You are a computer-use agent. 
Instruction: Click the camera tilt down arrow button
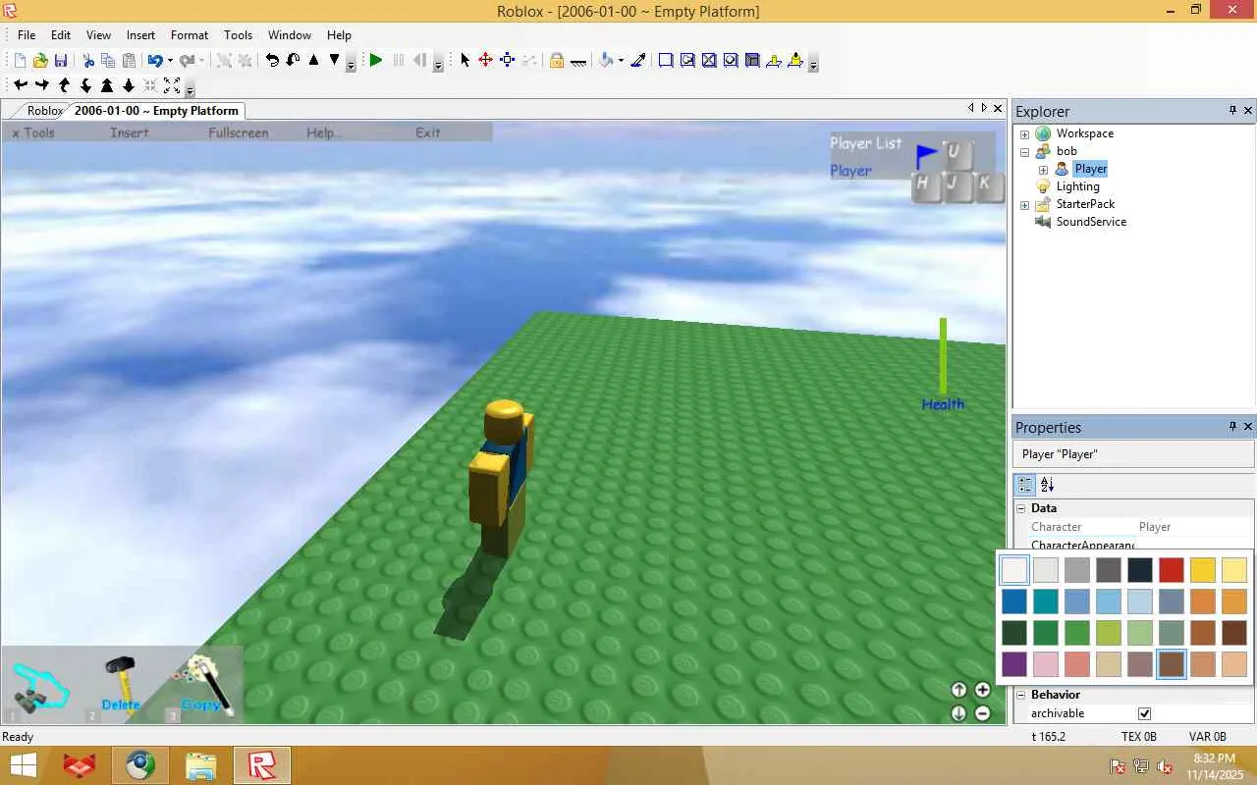click(959, 713)
